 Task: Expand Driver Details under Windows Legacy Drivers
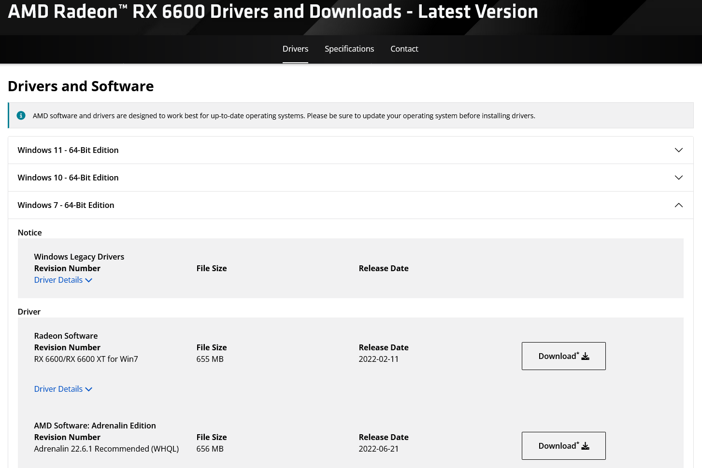click(63, 280)
